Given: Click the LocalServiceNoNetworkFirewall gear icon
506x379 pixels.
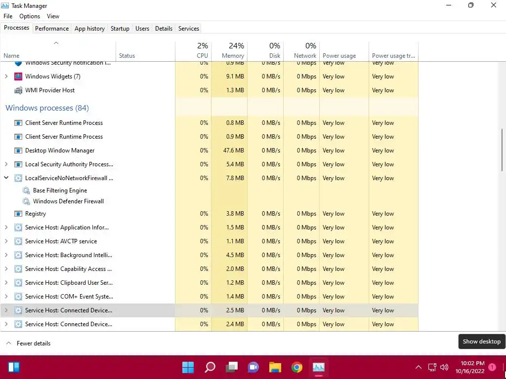Looking at the screenshot, I should pyautogui.click(x=18, y=178).
